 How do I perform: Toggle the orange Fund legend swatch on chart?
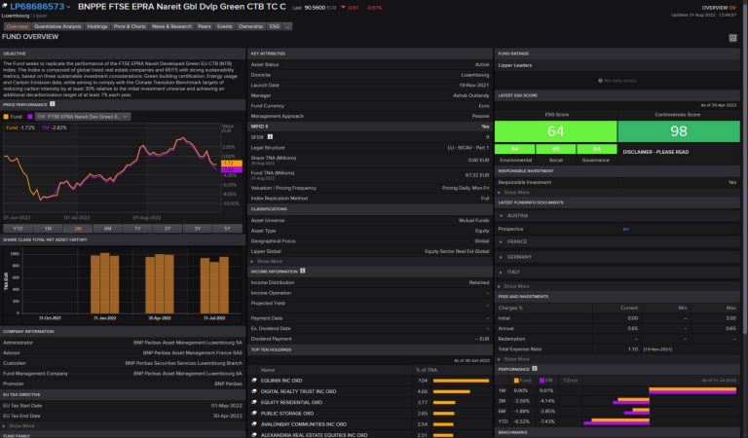pos(6,117)
